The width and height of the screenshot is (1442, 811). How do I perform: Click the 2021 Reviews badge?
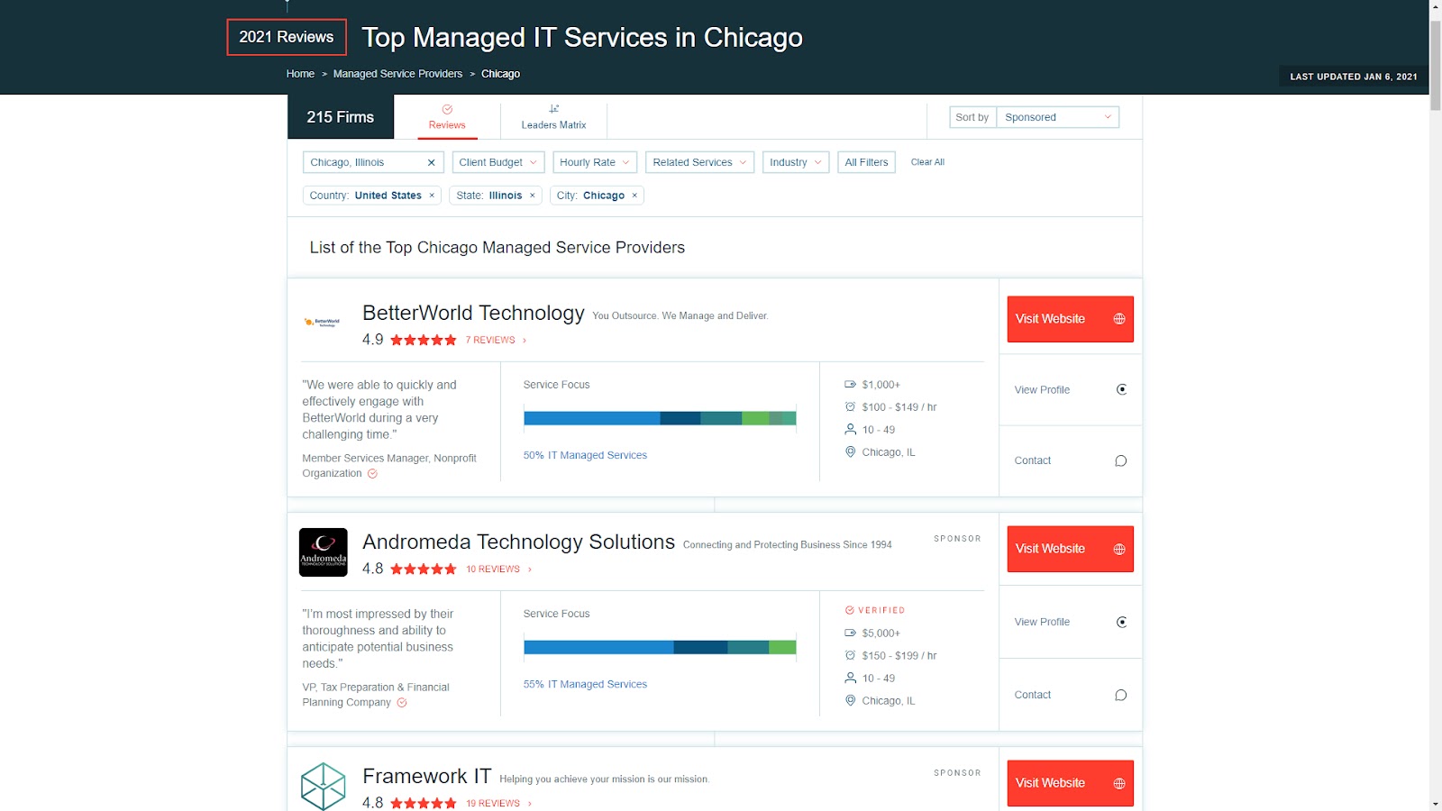(287, 37)
